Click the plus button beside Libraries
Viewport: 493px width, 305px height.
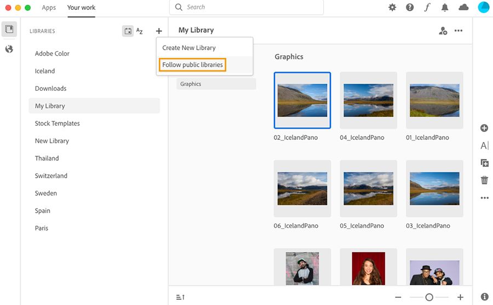tap(159, 31)
